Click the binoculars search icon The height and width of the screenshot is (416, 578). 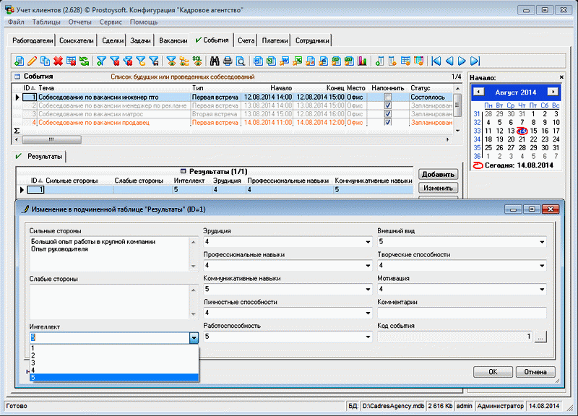click(215, 61)
